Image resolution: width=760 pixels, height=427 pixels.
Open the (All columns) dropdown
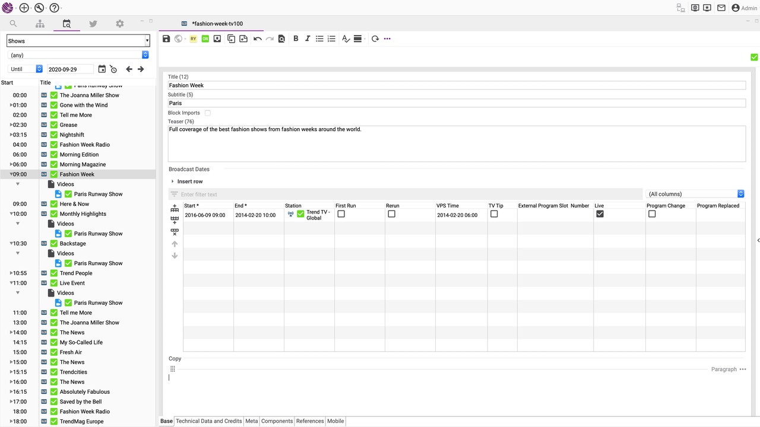pos(740,193)
